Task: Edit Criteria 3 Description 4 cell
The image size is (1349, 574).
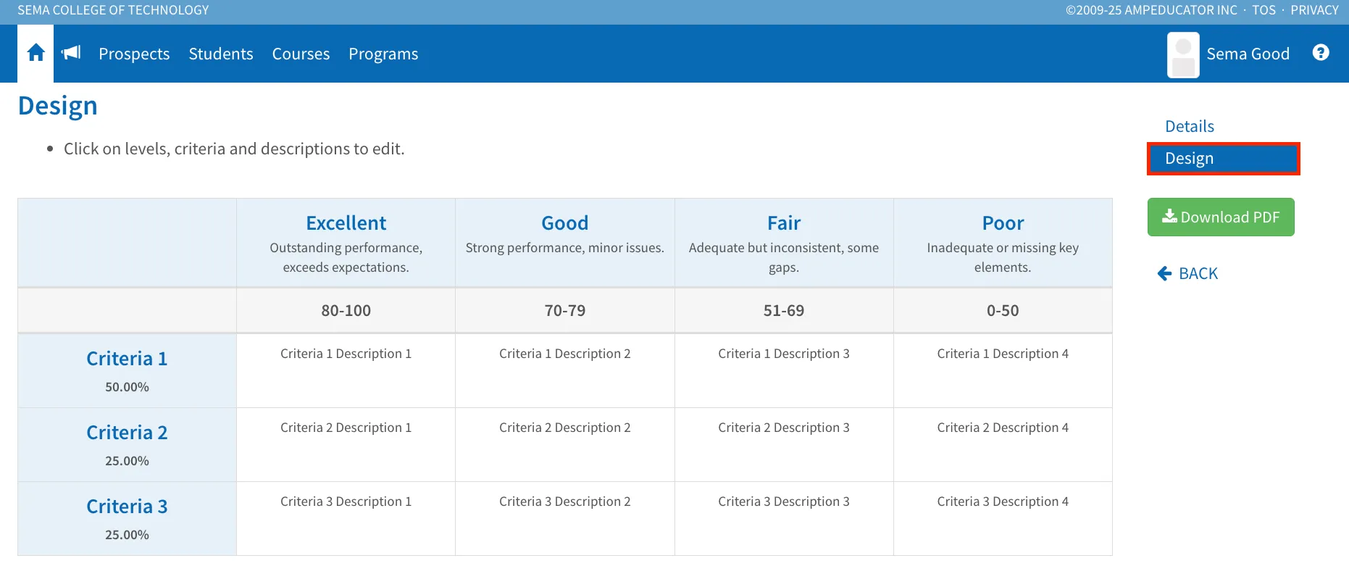Action: click(x=1003, y=518)
